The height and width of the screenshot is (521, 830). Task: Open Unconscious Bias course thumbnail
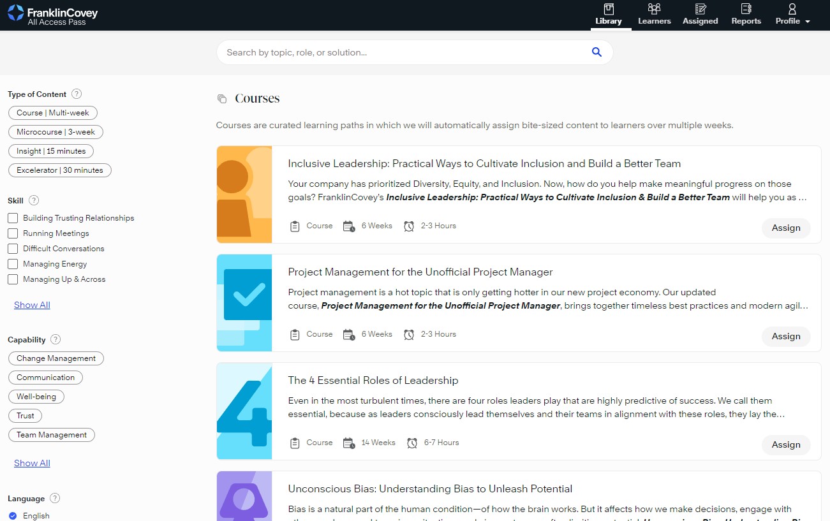[x=244, y=496]
